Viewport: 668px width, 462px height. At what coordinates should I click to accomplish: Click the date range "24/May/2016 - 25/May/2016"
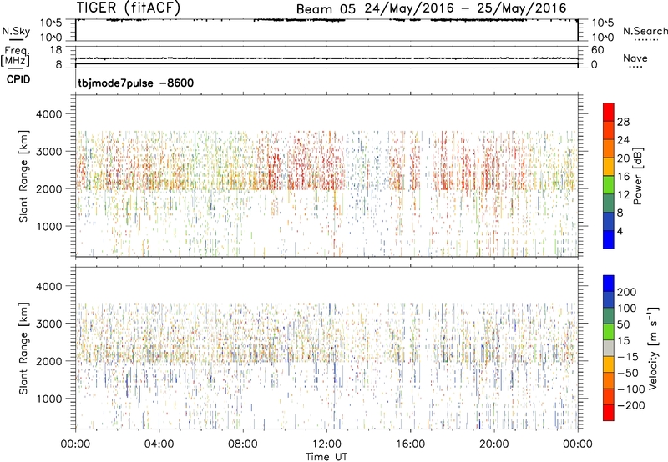466,8
